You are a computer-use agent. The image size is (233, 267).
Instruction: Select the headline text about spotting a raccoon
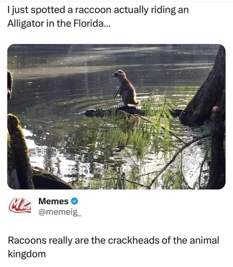[x=98, y=17]
